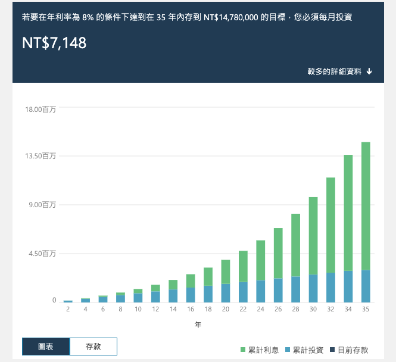Expand 較多的詳細資料 details link
396x362 pixels.
coord(339,71)
